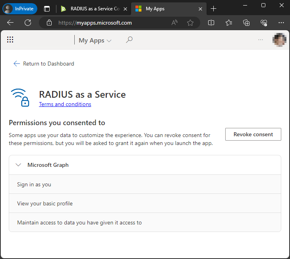Open browser Collections icon

coord(246,23)
